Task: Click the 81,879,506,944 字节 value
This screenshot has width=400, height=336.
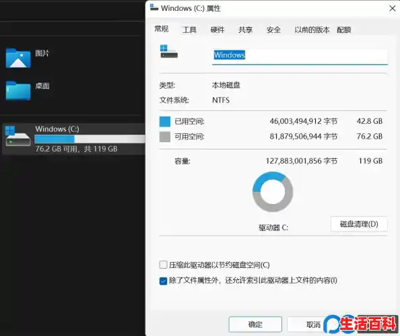Action: [303, 137]
